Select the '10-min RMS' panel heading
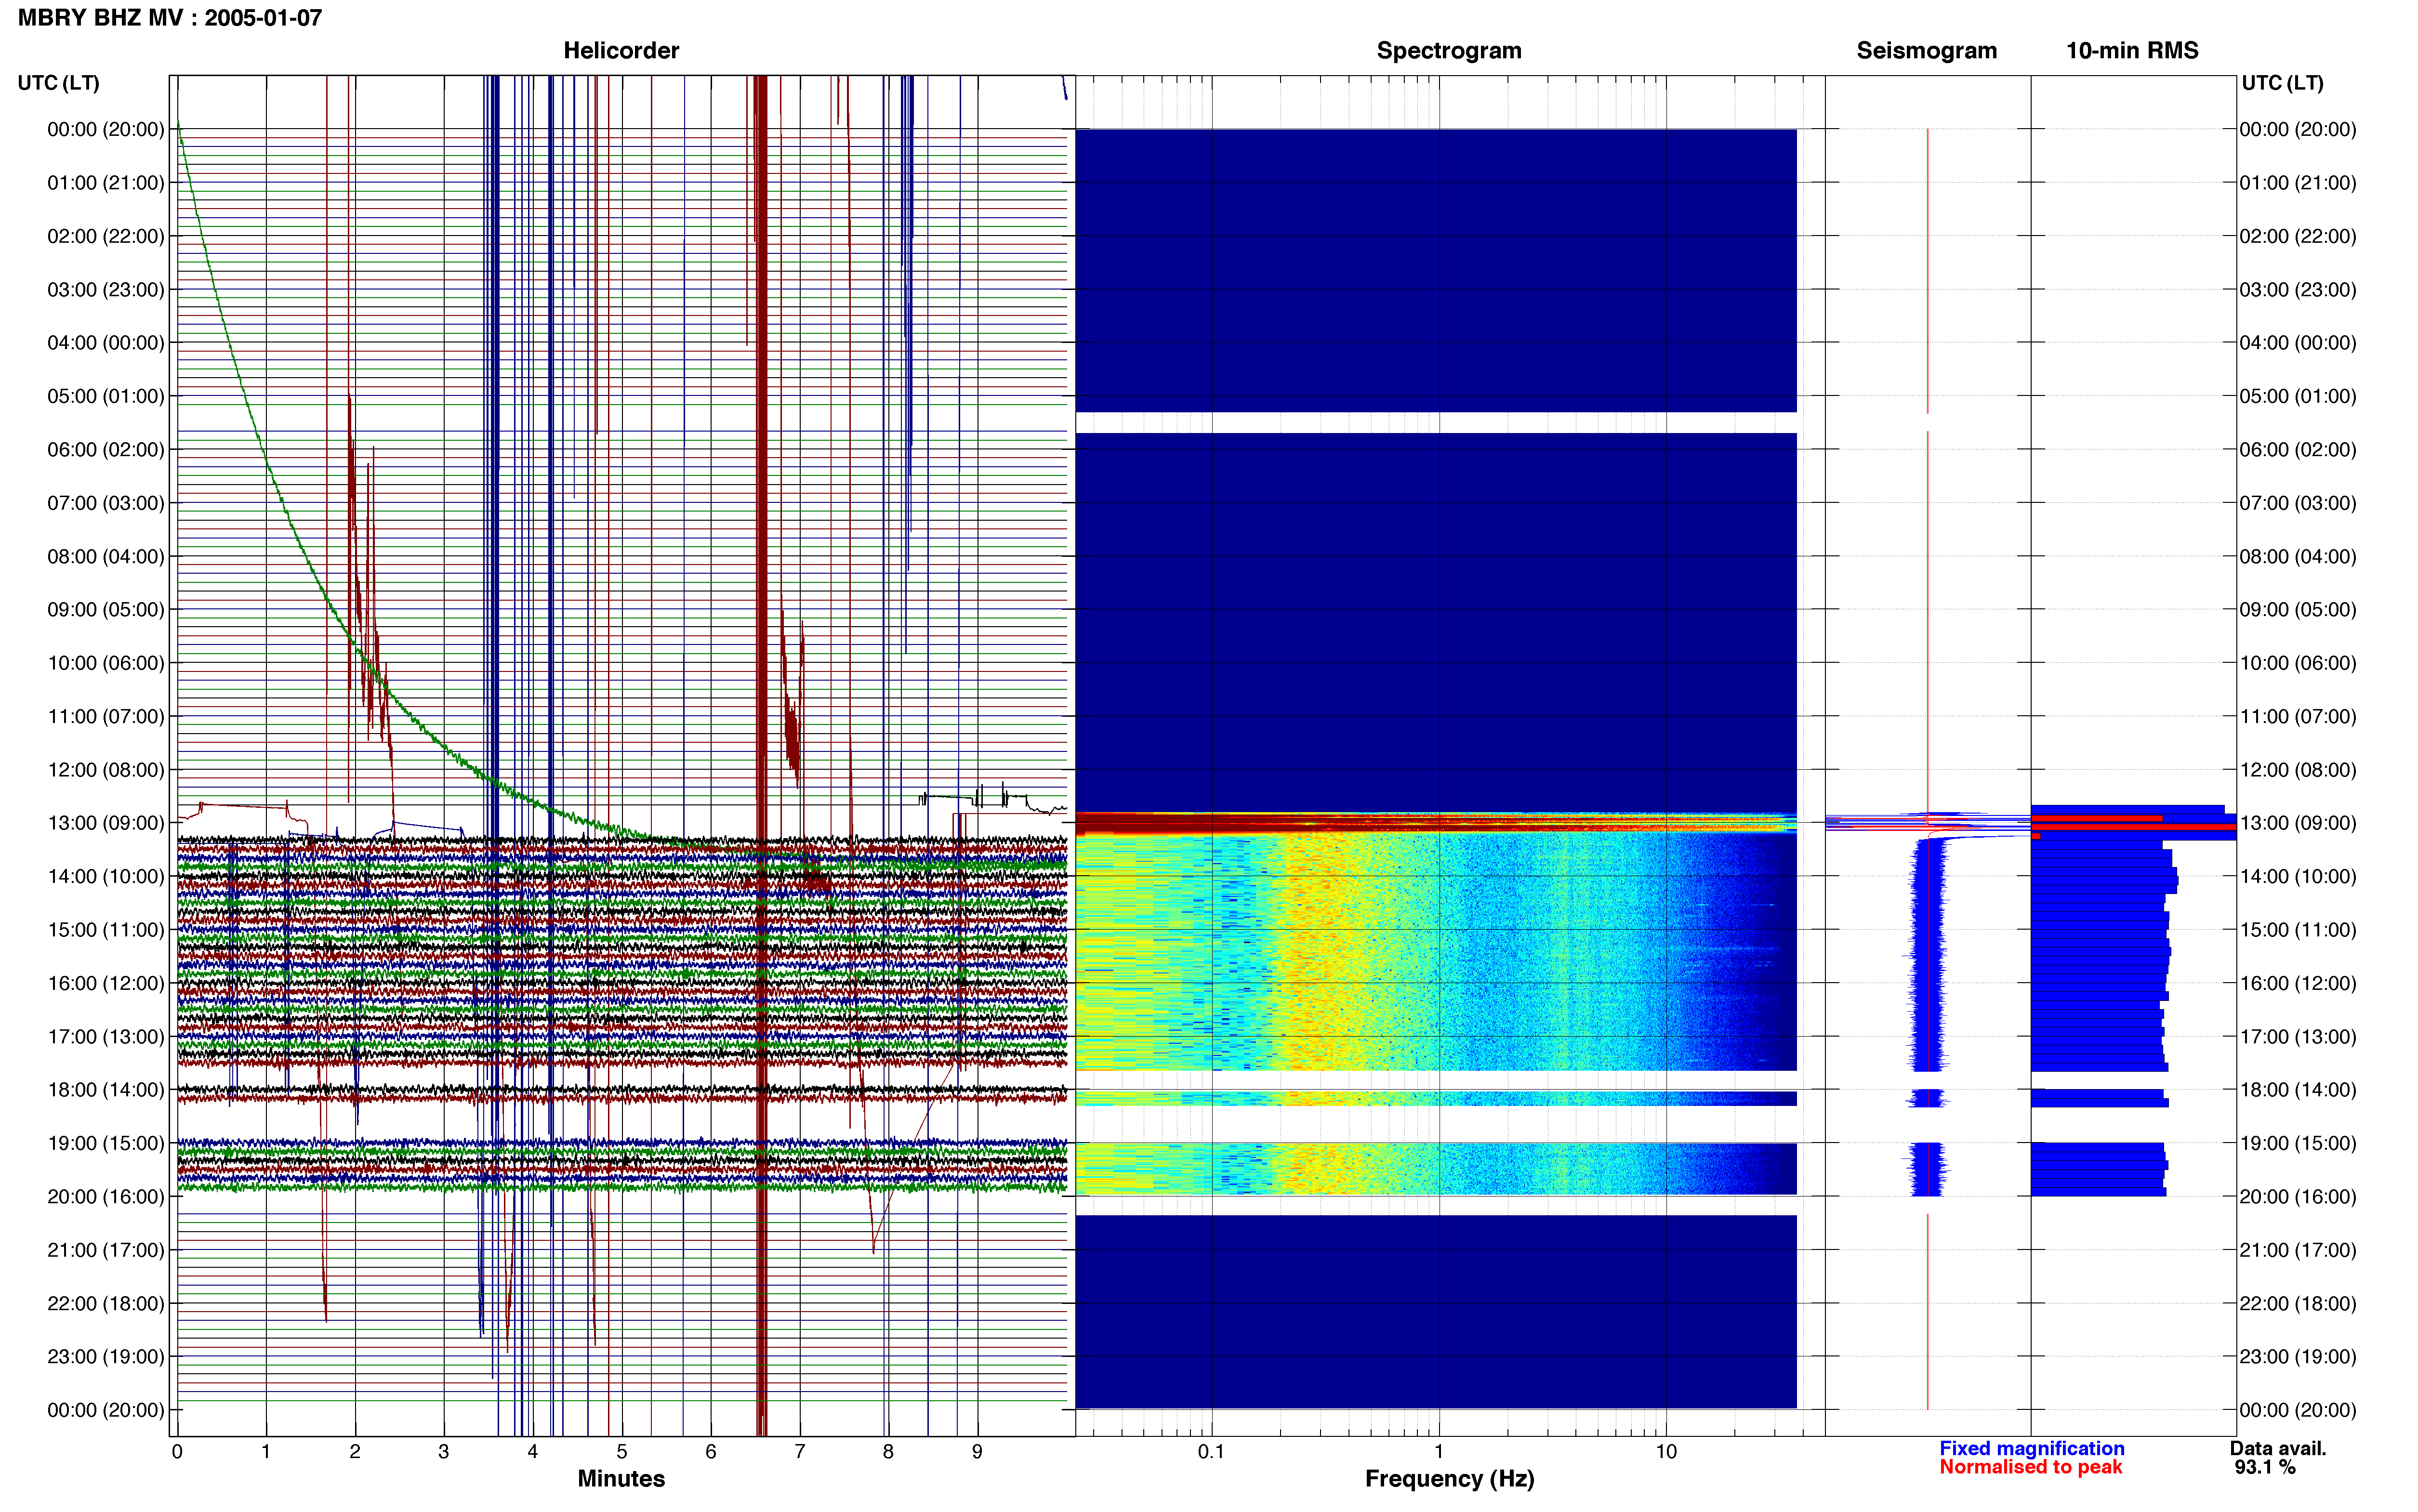The image size is (2418, 1512). tap(2132, 50)
